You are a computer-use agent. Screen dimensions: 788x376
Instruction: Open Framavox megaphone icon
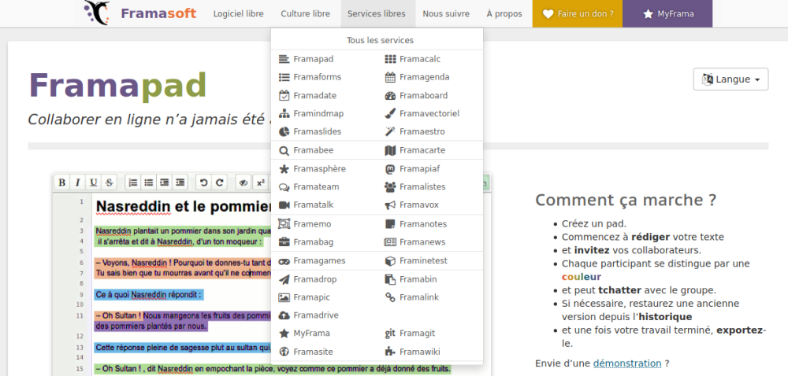(x=391, y=205)
